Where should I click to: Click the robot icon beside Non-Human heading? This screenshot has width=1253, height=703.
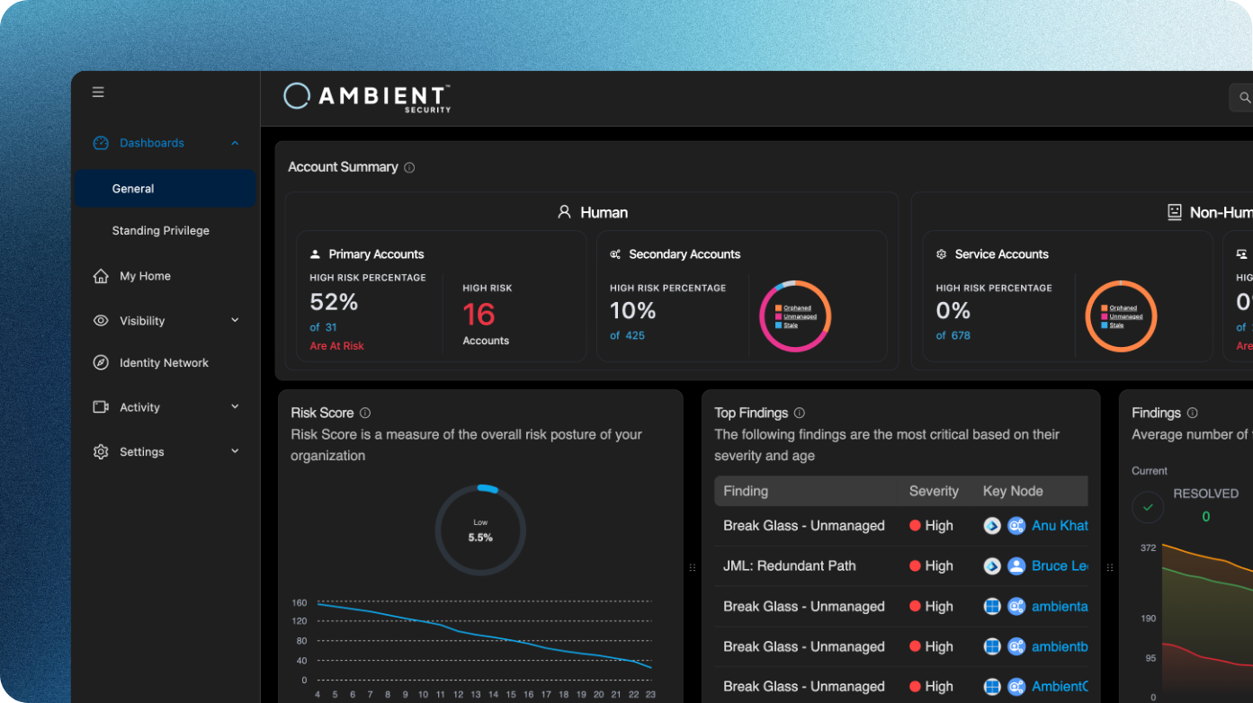(x=1174, y=212)
